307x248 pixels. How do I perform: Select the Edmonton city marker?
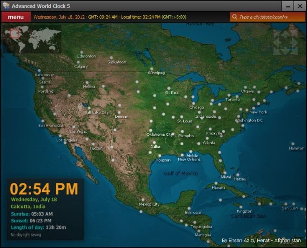click(x=82, y=52)
